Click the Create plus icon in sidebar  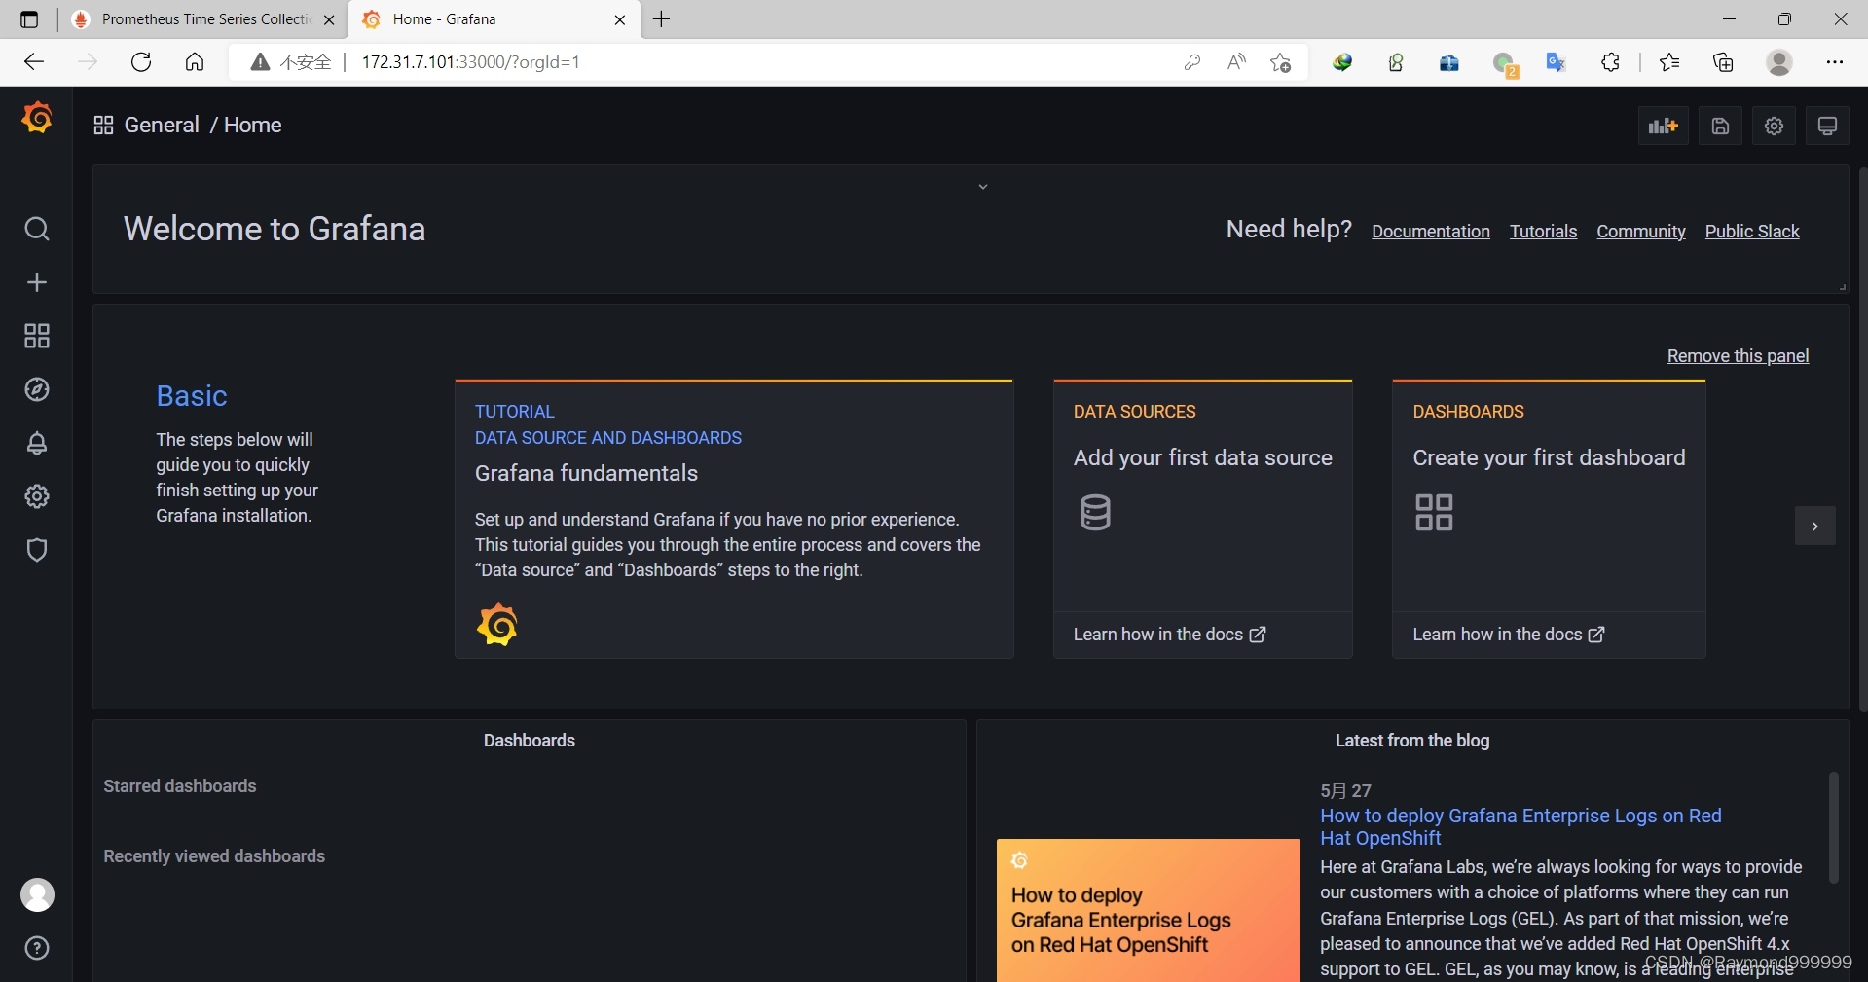pos(37,282)
